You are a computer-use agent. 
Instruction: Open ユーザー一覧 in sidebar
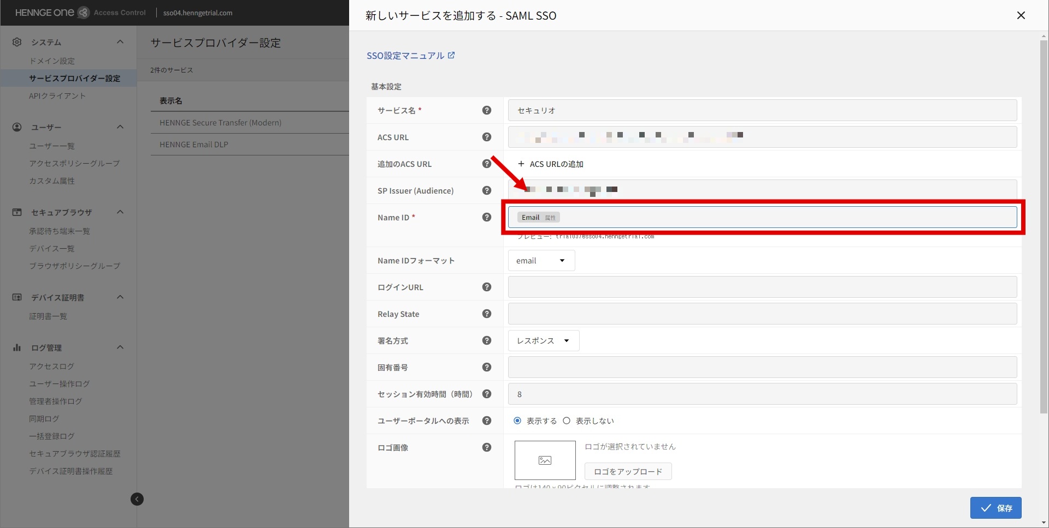tap(52, 146)
